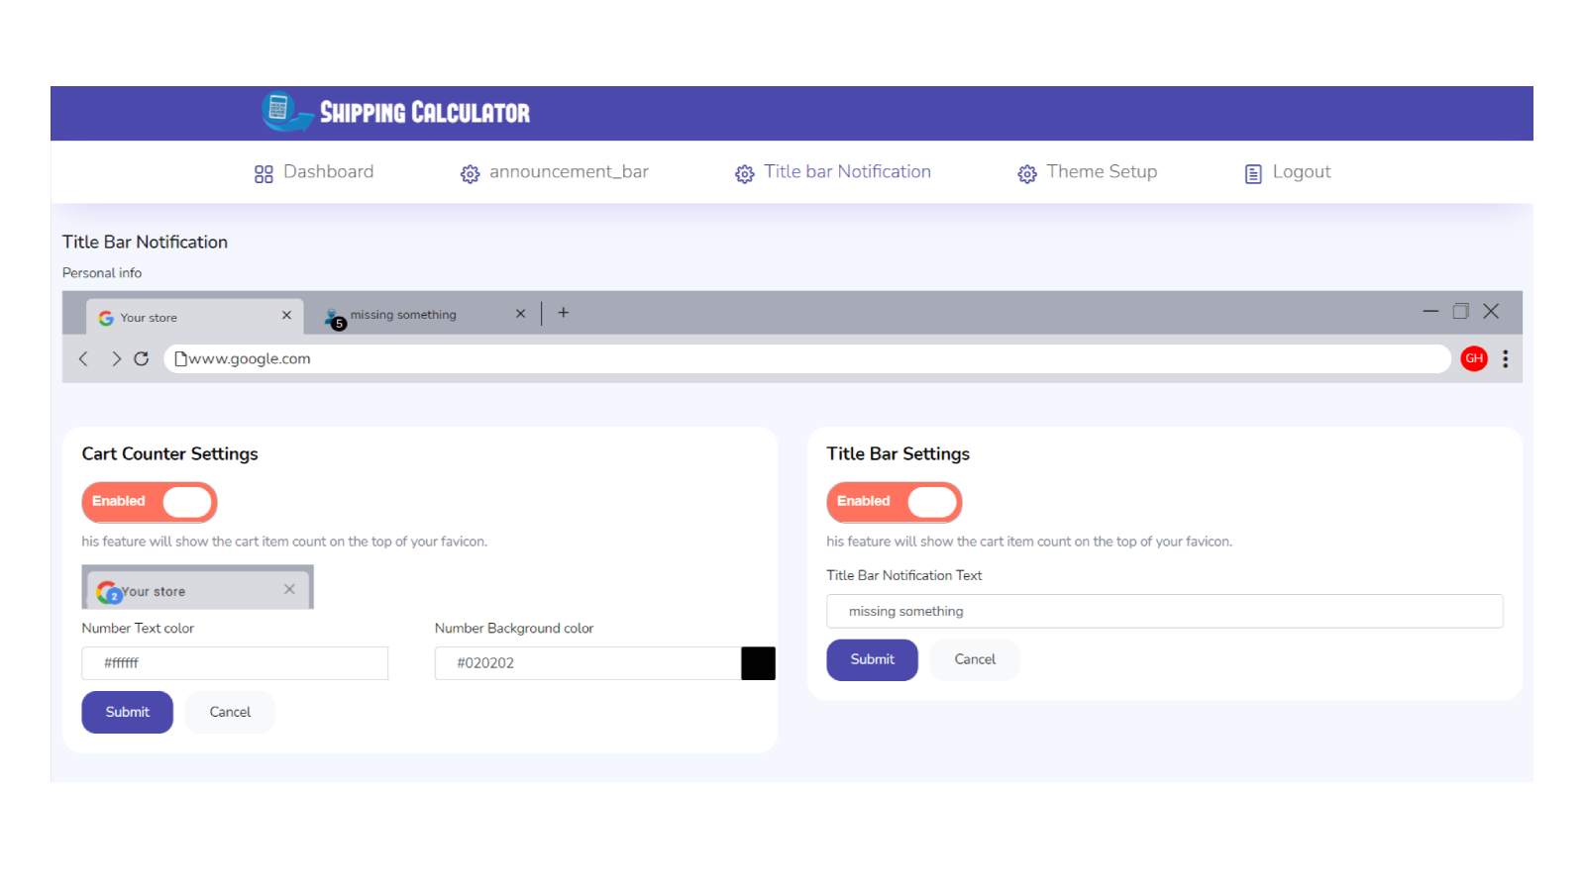
Task: Open the browser three-dot options menu
Action: [x=1505, y=358]
